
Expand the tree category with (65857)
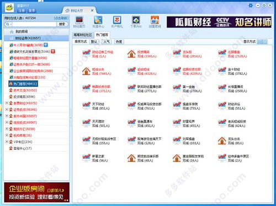pos(7,116)
